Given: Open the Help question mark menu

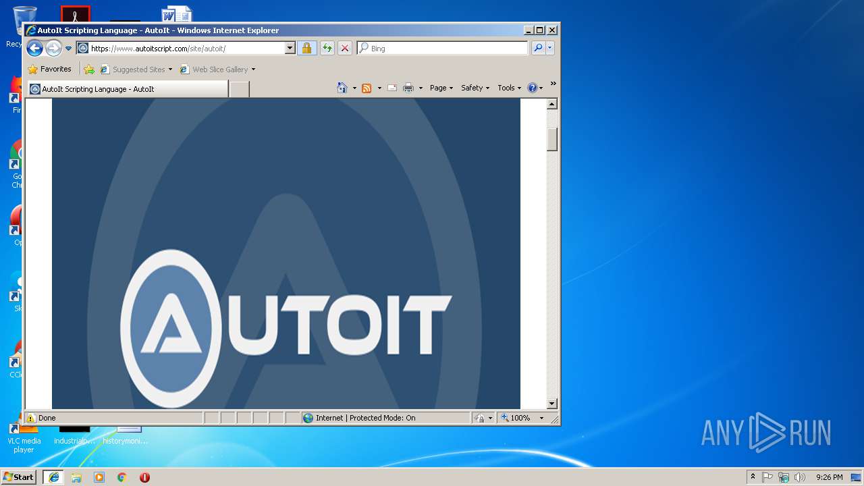Looking at the screenshot, I should [x=535, y=88].
